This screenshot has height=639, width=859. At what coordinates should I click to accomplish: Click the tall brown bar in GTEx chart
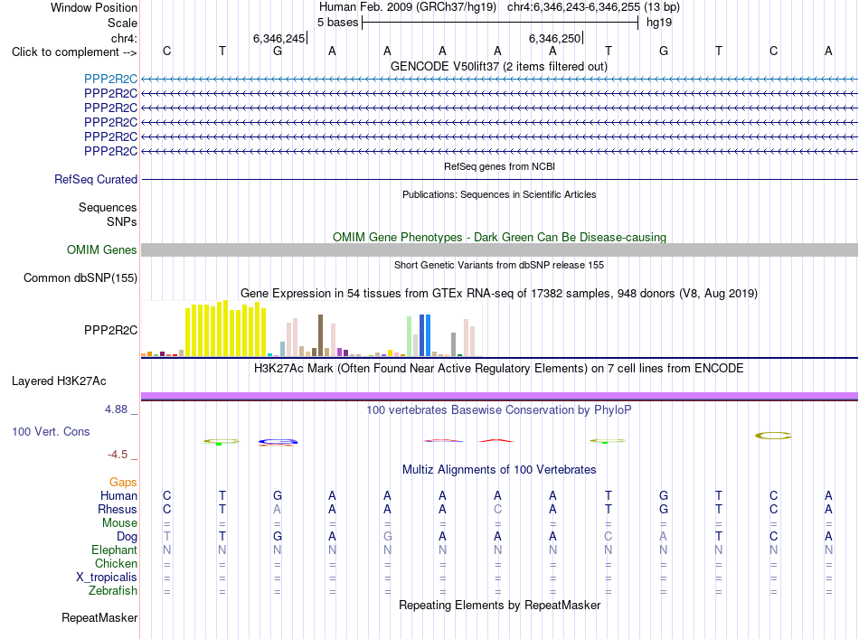320,335
